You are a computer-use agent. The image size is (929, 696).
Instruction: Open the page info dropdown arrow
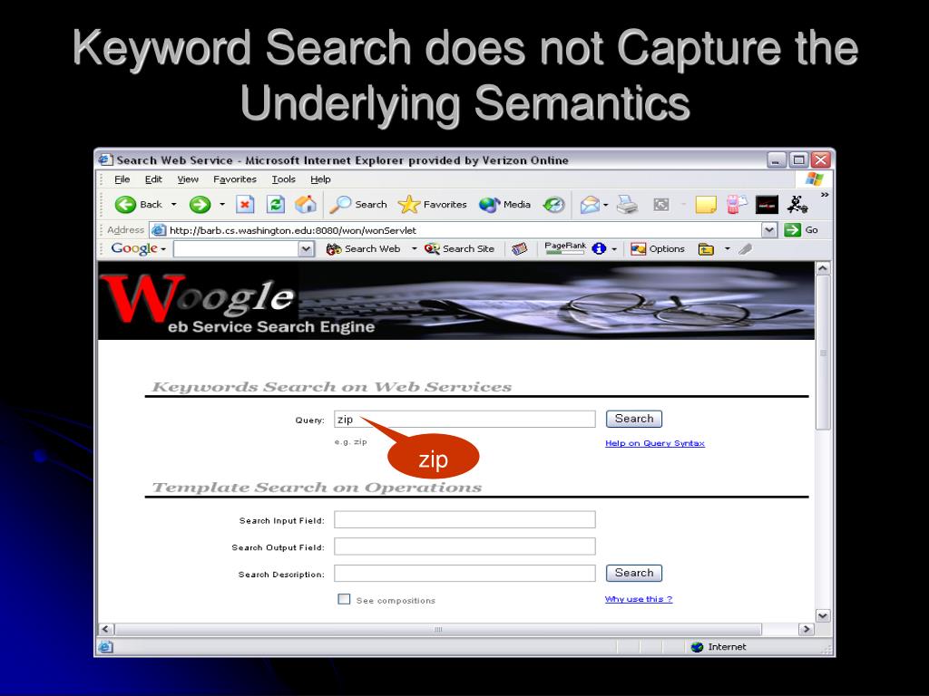click(x=614, y=249)
